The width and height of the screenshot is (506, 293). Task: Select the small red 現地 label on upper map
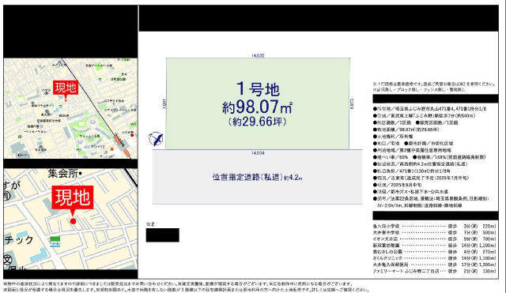pyautogui.click(x=66, y=88)
